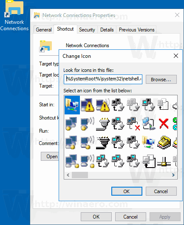
Task: Choose the wireless computer with warning icon
Action: pyautogui.click(x=103, y=105)
